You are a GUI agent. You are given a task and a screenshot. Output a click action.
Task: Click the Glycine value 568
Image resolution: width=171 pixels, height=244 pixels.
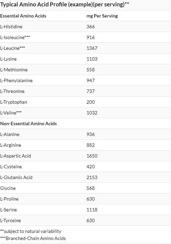[91, 188]
